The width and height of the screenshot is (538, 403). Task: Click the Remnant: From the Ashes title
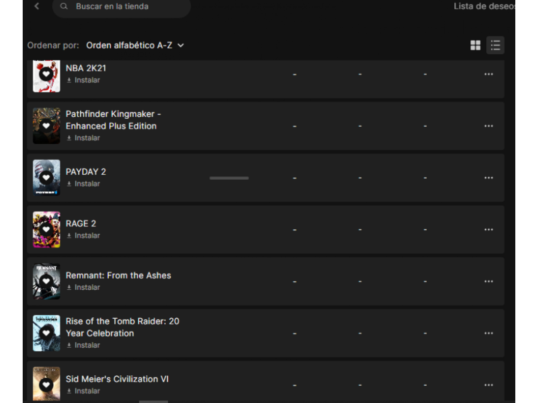click(x=118, y=276)
